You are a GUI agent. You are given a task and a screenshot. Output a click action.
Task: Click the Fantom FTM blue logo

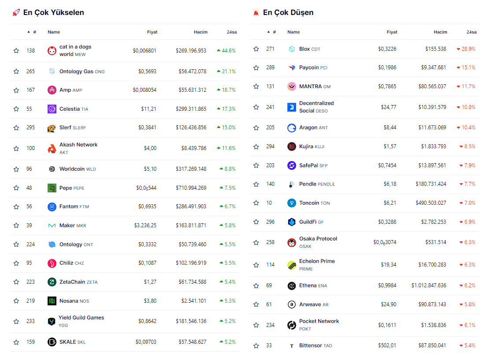click(52, 207)
